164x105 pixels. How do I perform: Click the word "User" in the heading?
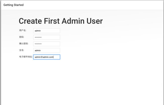pyautogui.click(x=95, y=21)
